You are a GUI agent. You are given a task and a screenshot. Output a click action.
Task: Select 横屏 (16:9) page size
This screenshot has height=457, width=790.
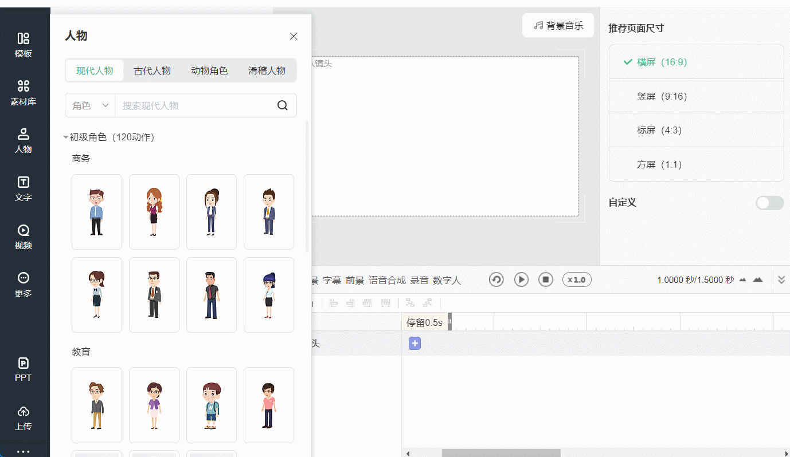(x=697, y=62)
